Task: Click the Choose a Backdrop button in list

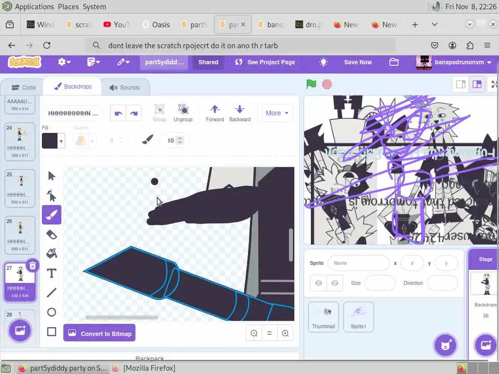Action: coord(19,330)
